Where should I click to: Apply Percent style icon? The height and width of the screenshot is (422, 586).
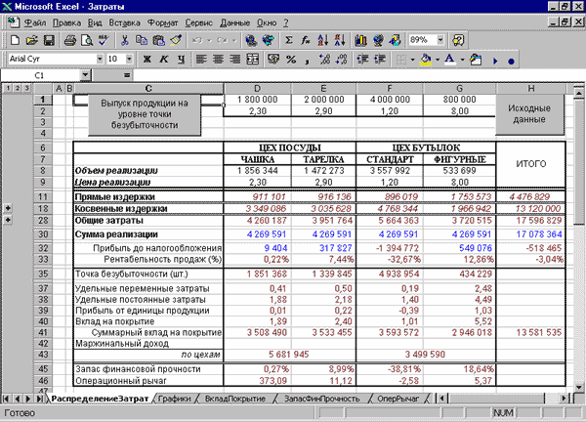291,59
